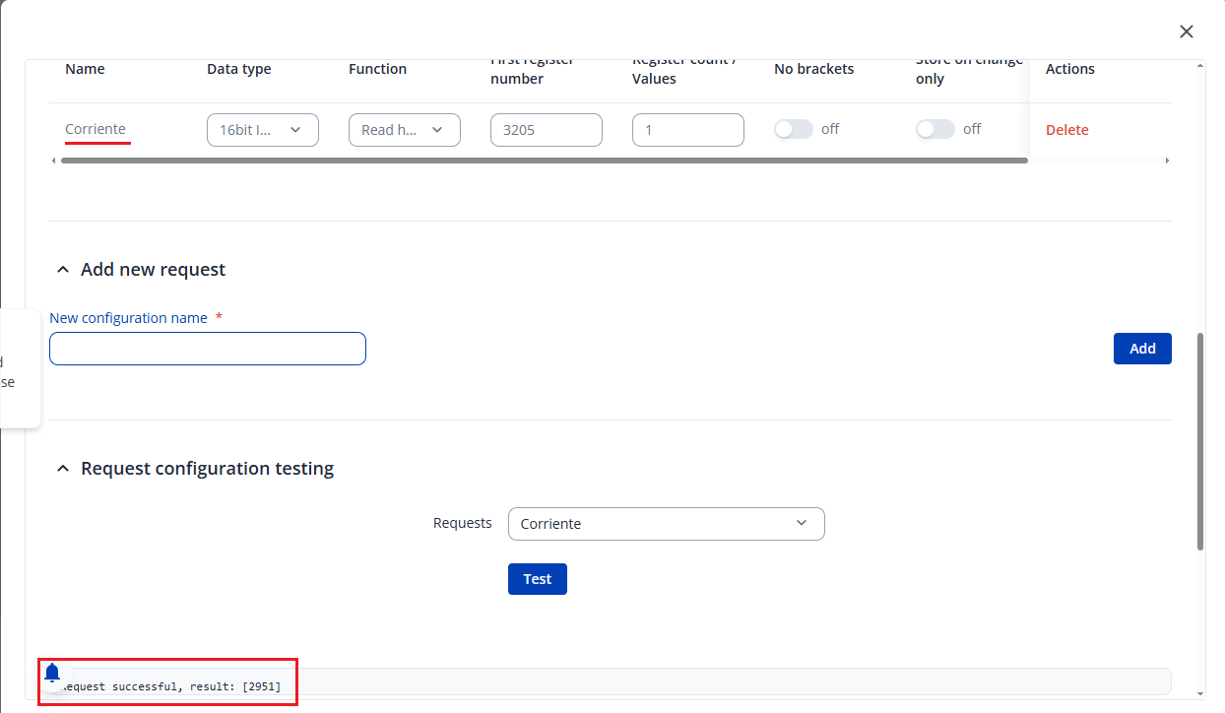Enable the Store on change only switch

[x=935, y=129]
